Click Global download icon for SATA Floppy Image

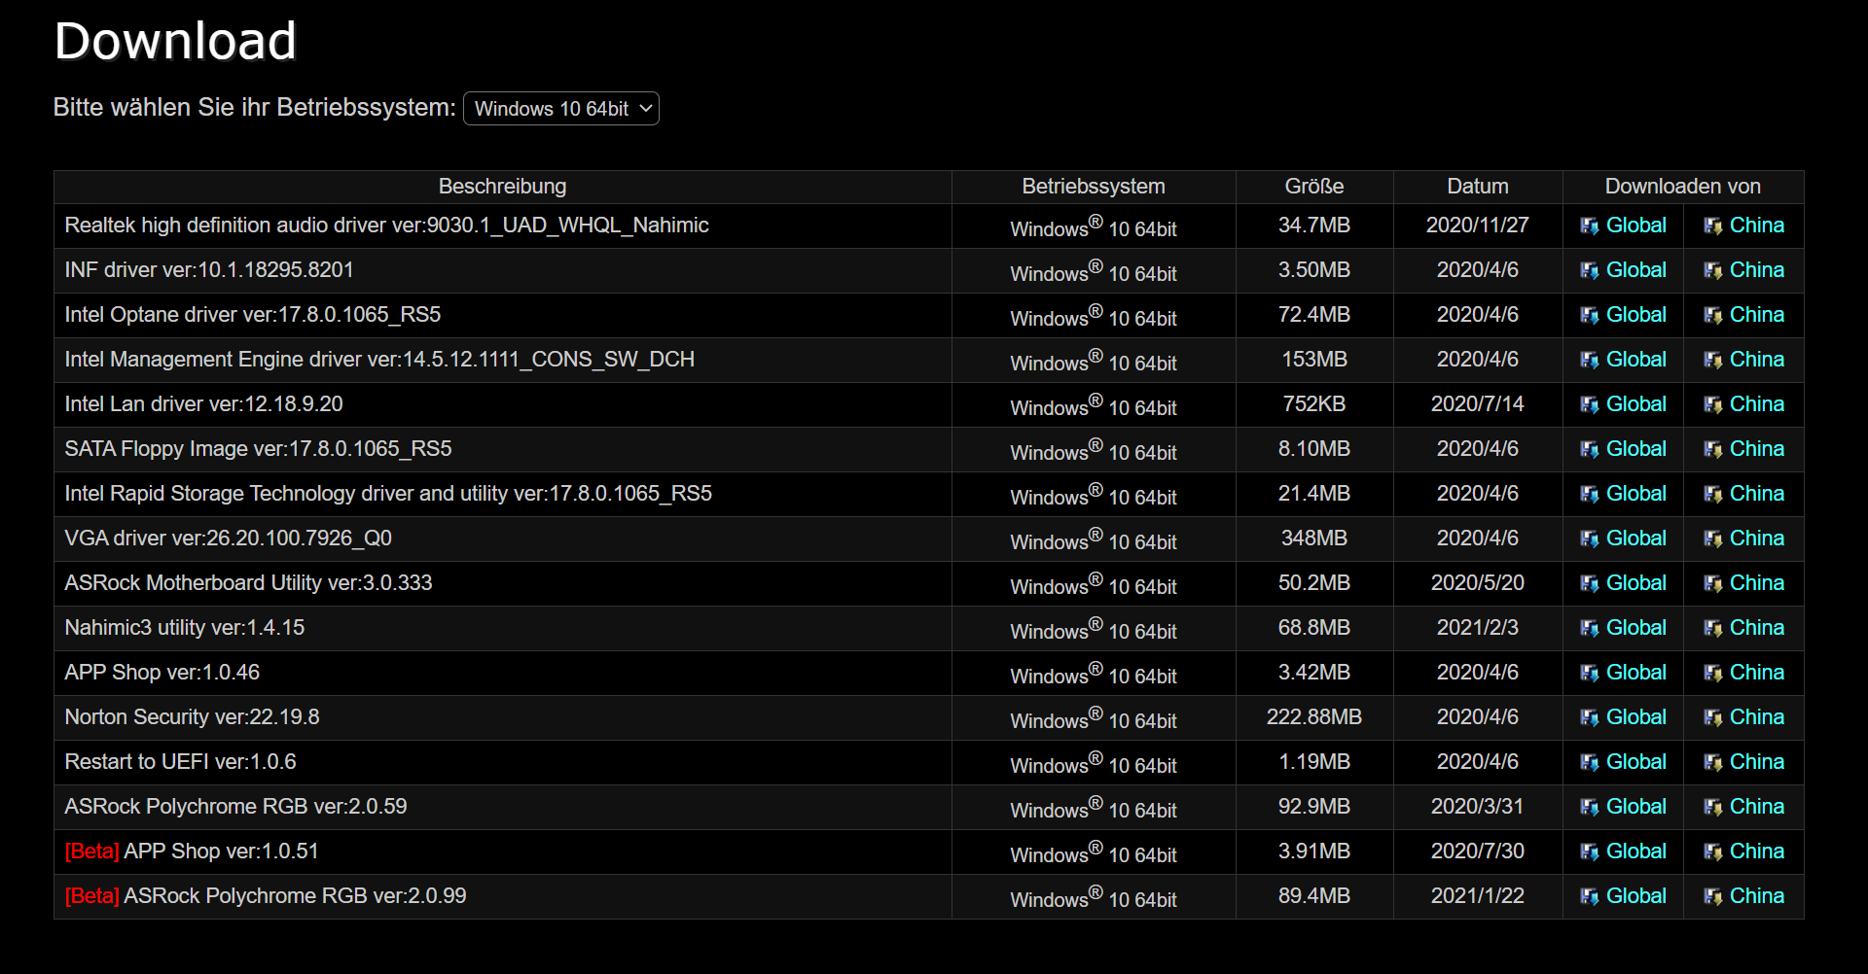click(1590, 450)
